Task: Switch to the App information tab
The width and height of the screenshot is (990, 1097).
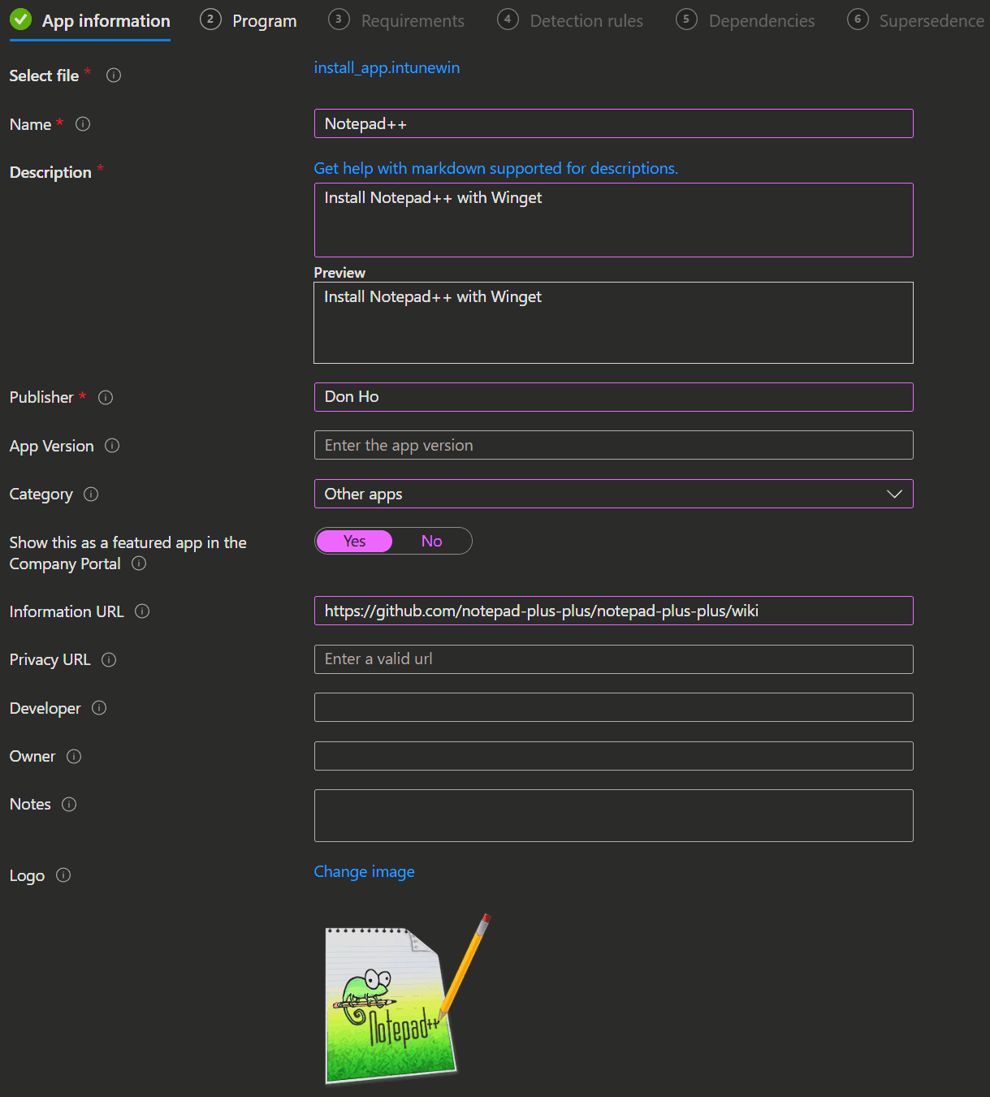Action: pos(90,21)
